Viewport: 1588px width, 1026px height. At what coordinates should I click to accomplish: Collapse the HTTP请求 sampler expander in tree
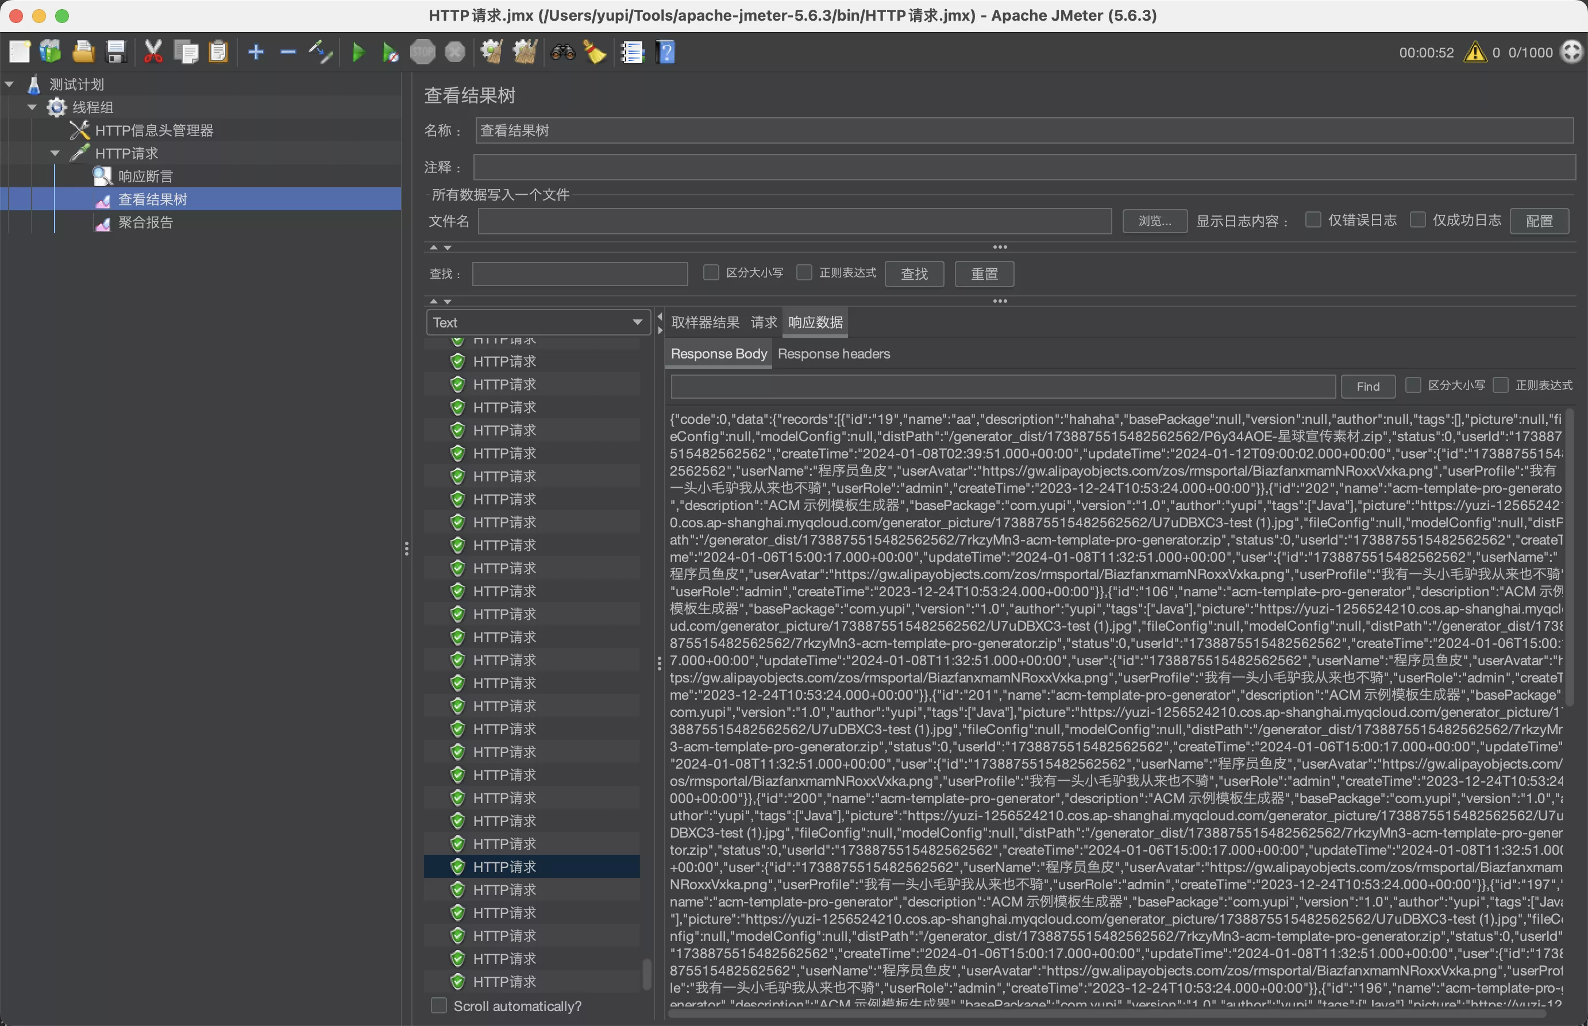55,153
